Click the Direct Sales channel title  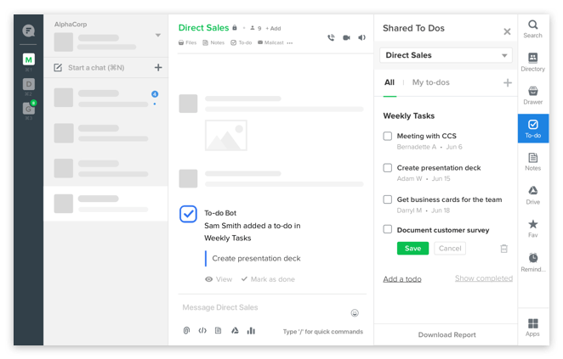[203, 28]
